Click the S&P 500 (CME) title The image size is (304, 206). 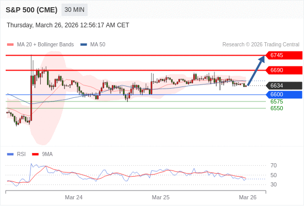point(31,10)
